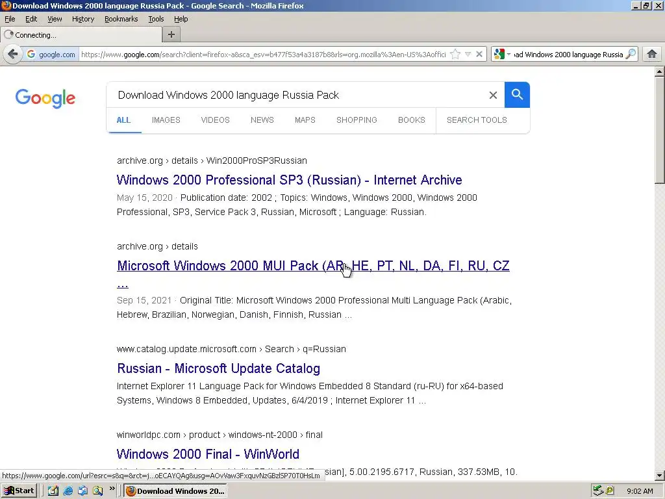Expand the quick launch overflow chevron
The height and width of the screenshot is (499, 665).
point(112,489)
